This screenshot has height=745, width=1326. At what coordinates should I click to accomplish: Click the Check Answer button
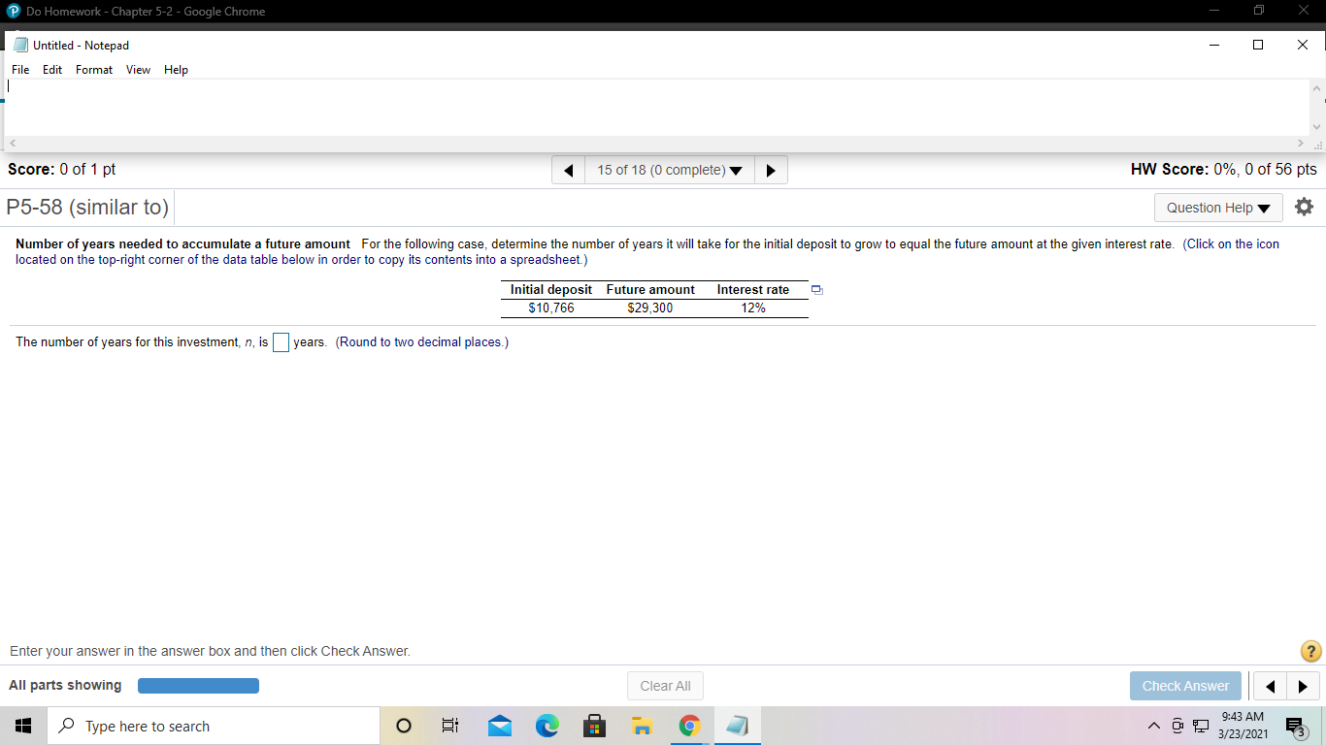[x=1185, y=686]
